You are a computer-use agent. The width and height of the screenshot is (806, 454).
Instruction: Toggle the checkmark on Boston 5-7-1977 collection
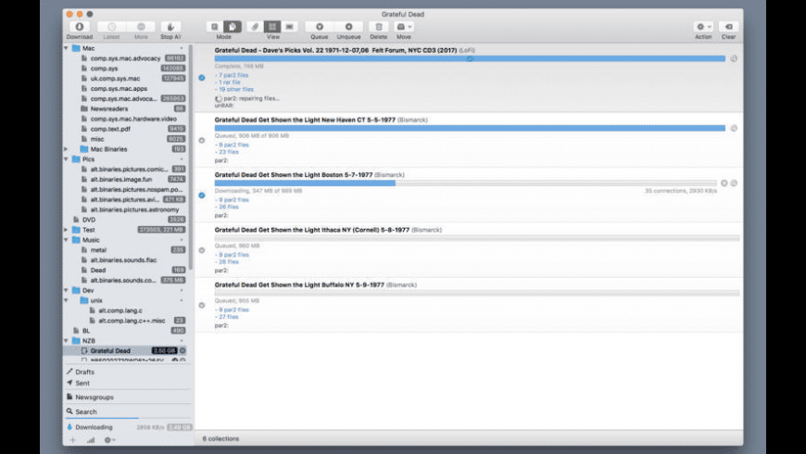pyautogui.click(x=202, y=195)
